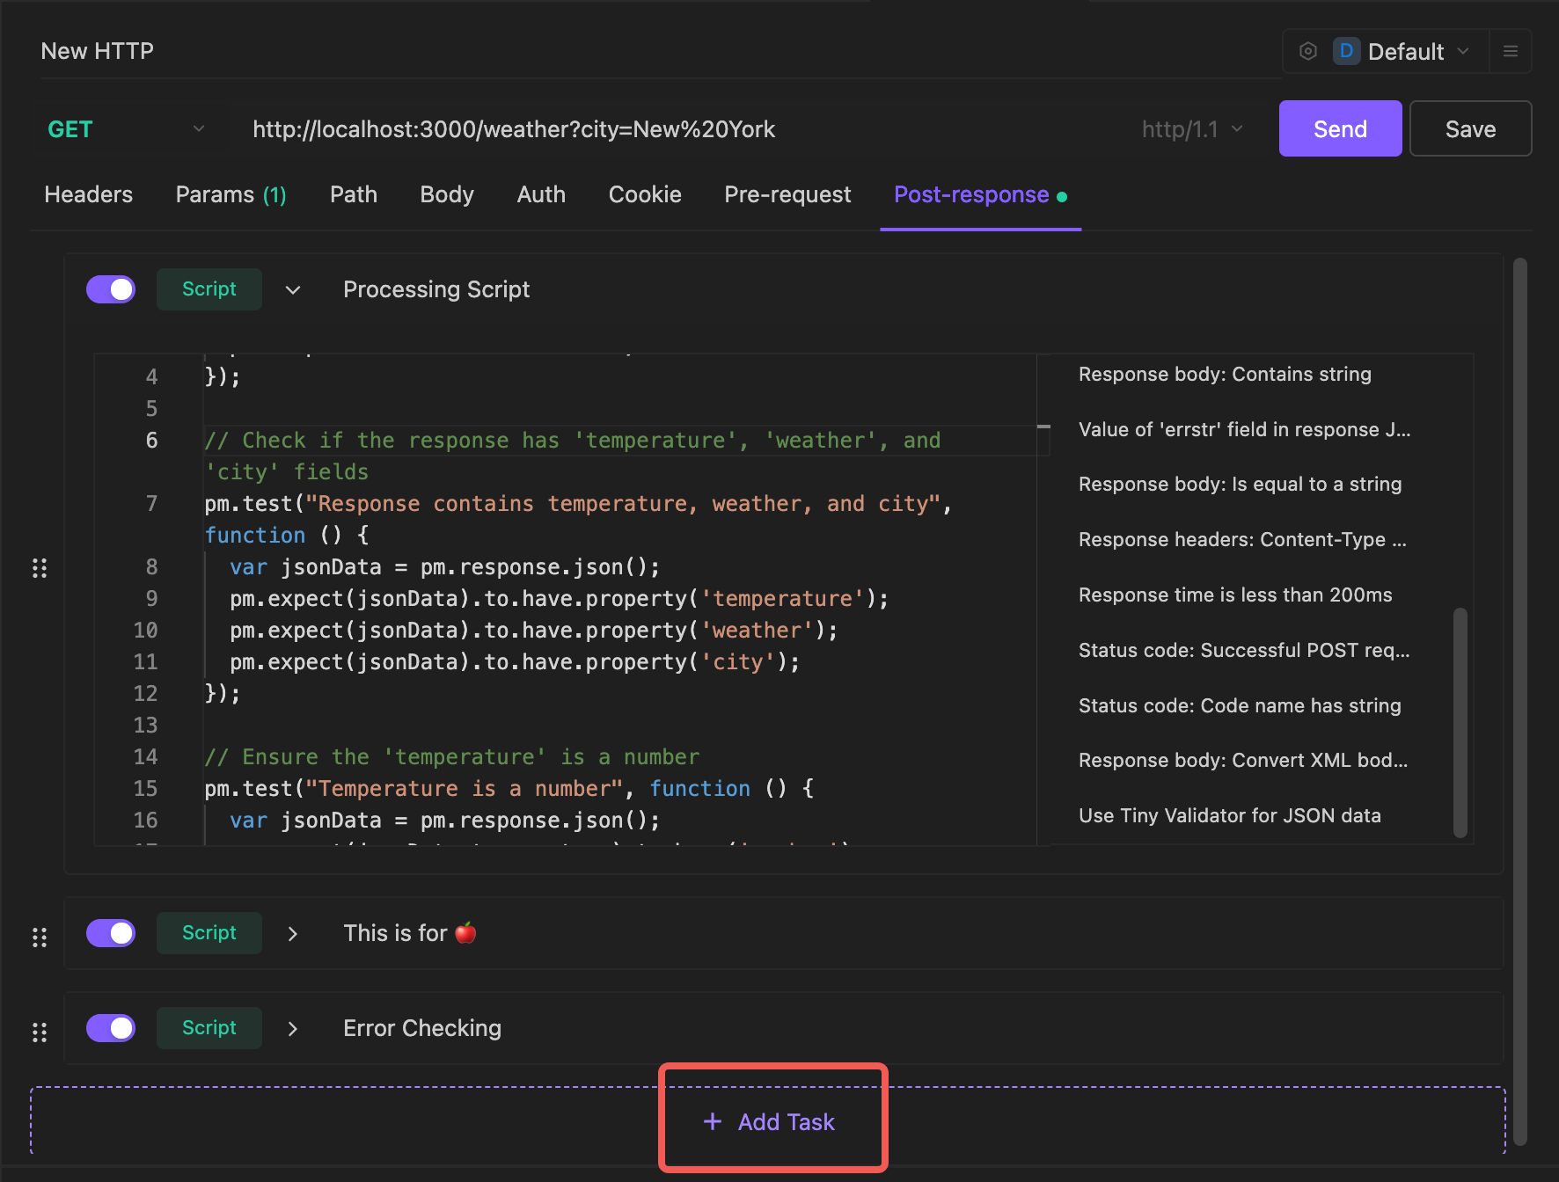Click the Error Checking task name
The width and height of the screenshot is (1559, 1182).
click(x=422, y=1028)
